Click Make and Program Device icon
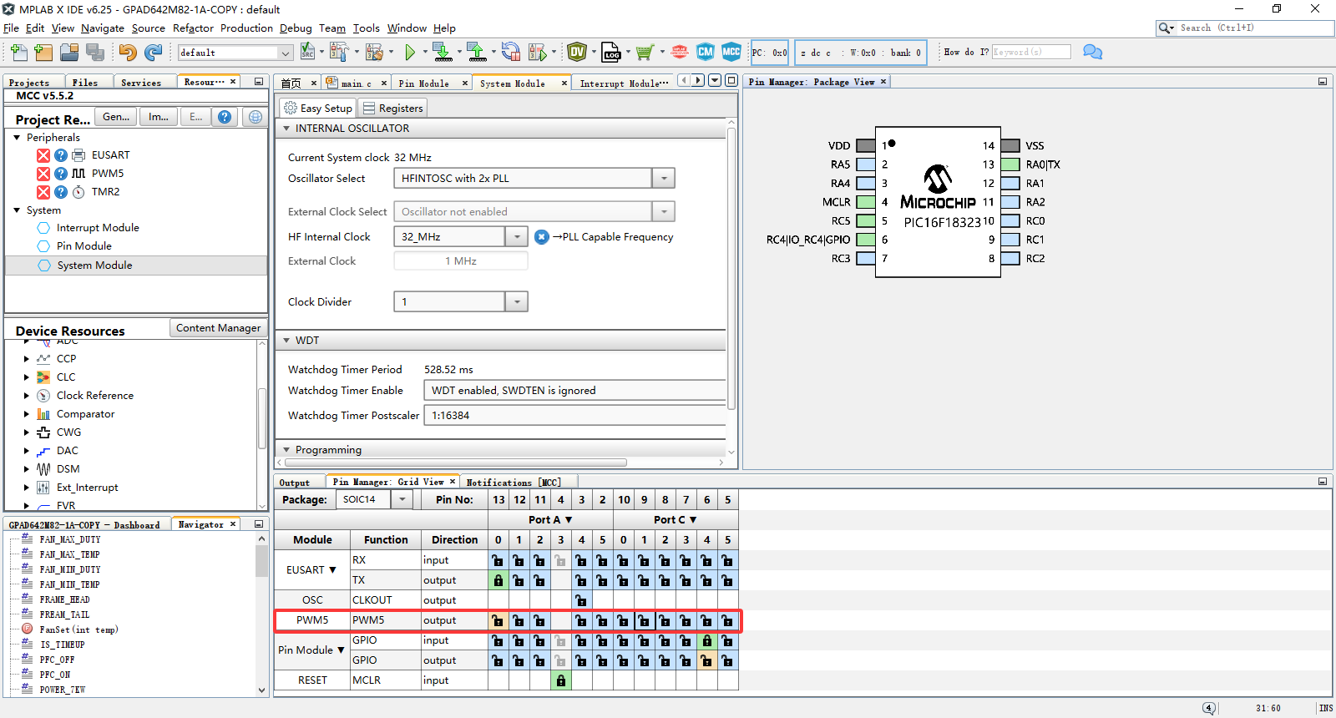This screenshot has height=718, width=1336. [443, 53]
